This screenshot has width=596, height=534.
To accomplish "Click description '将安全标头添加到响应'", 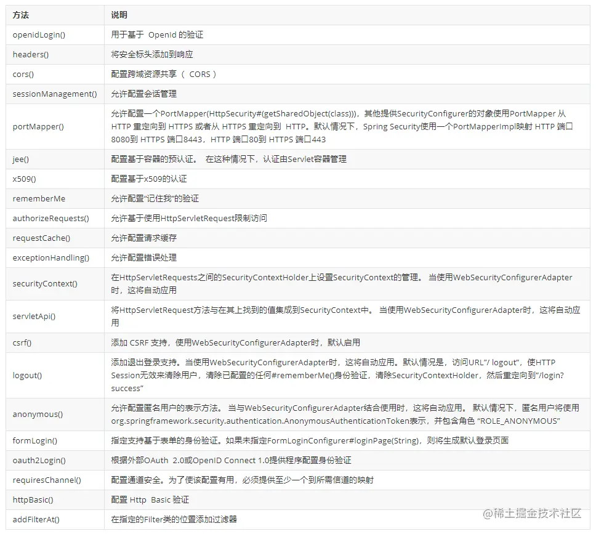I will [152, 55].
